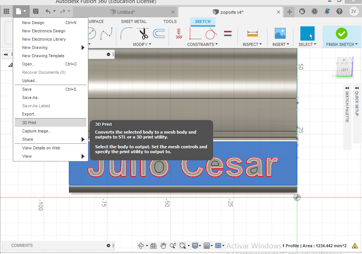Click the Undo arrow icon

pyautogui.click(x=48, y=11)
